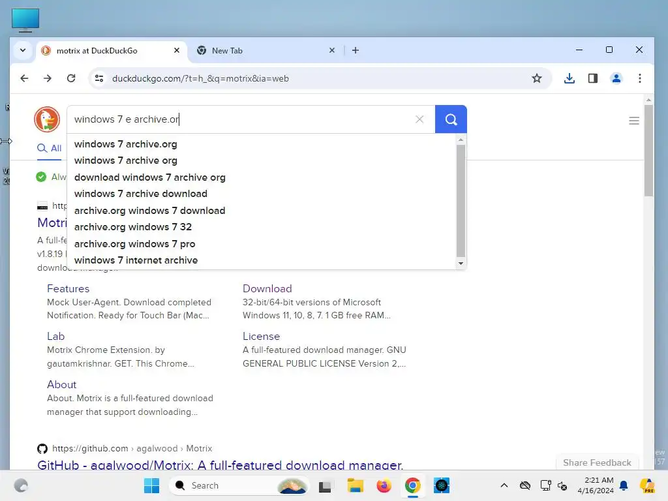Open a new tab with plus button
Image resolution: width=668 pixels, height=501 pixels.
(x=356, y=50)
